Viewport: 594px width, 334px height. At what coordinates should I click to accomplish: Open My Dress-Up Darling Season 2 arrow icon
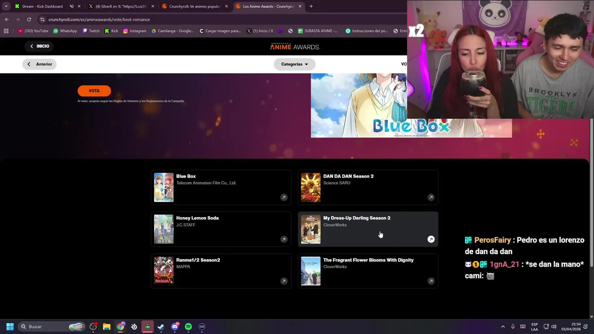tap(431, 239)
